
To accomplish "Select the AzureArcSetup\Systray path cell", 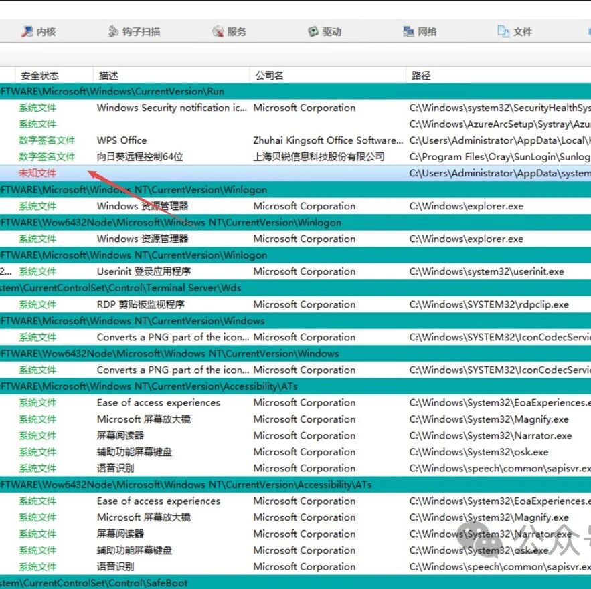I will [x=500, y=124].
